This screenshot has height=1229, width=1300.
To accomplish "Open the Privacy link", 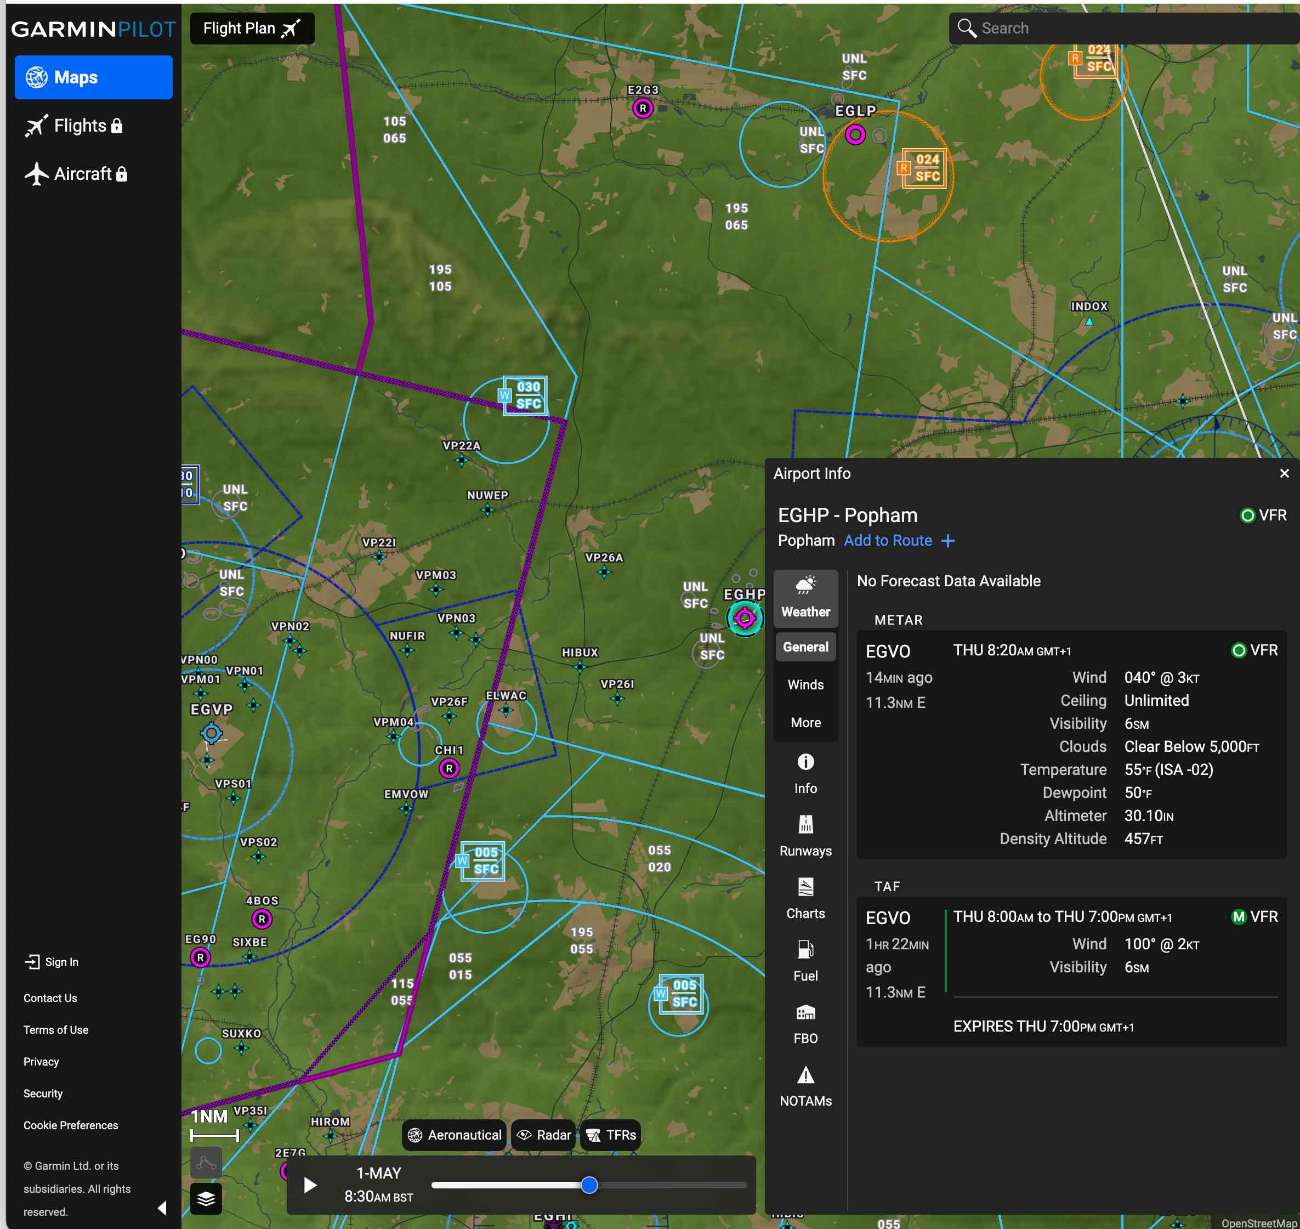I will coord(41,1061).
